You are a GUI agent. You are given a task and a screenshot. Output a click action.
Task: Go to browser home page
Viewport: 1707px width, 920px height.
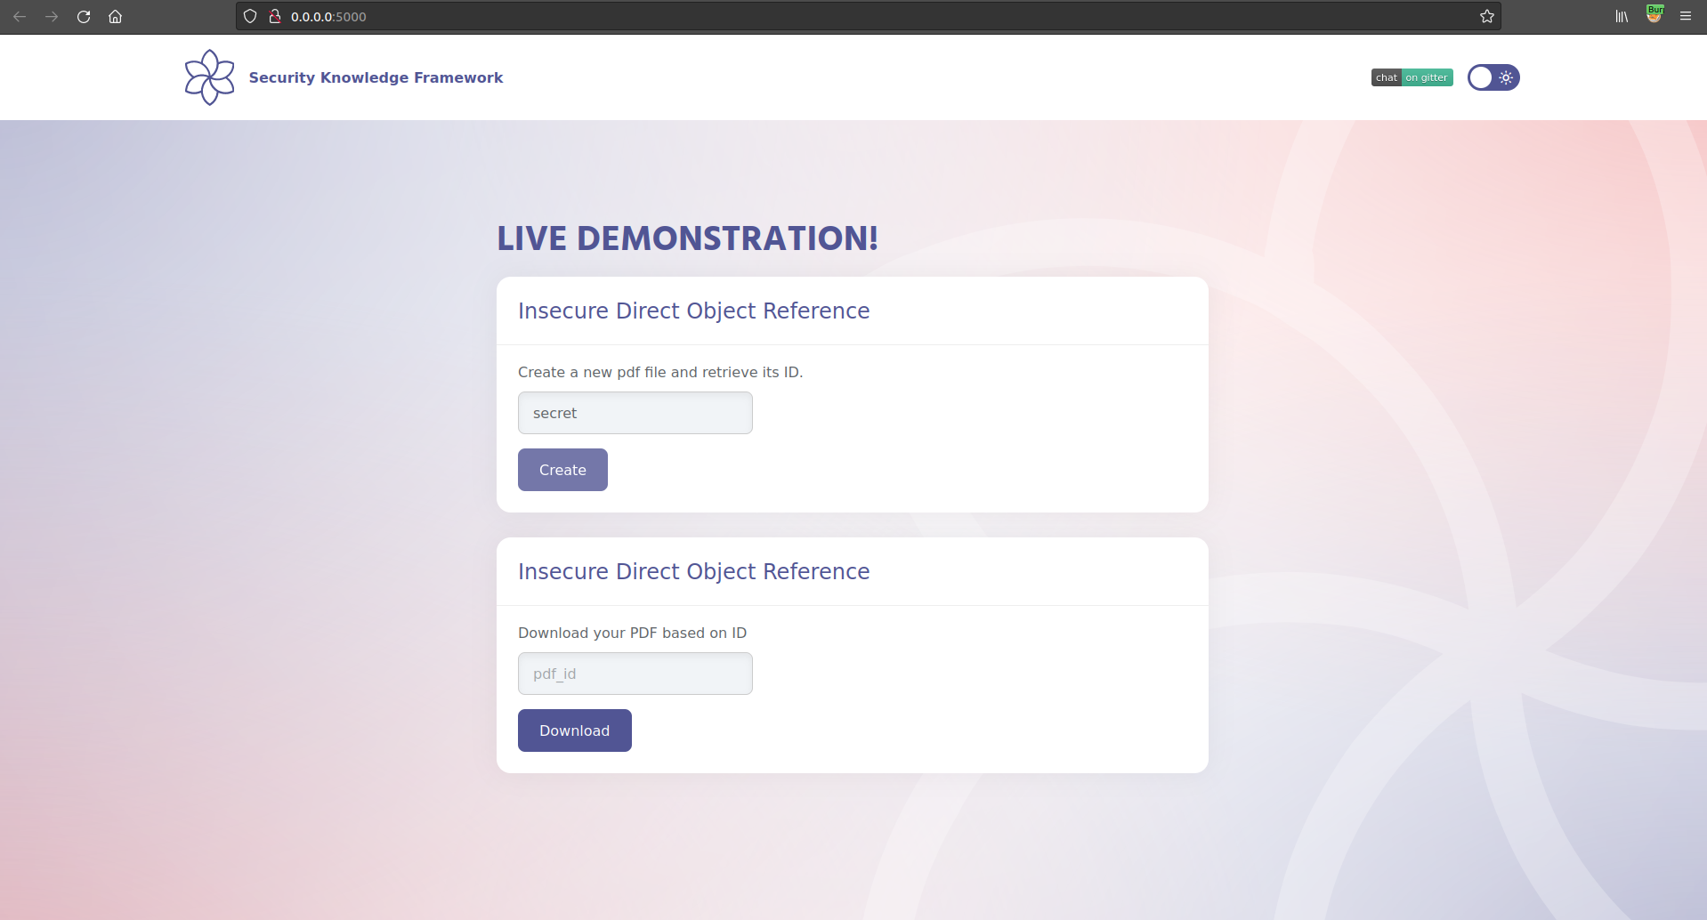coord(115,17)
